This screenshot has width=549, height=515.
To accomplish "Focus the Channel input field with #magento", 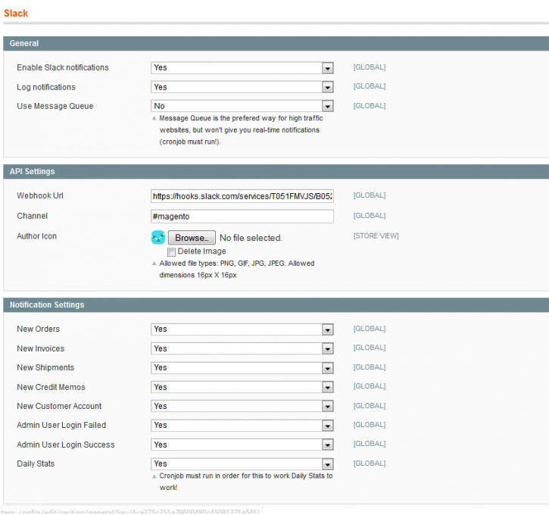I will [x=242, y=217].
